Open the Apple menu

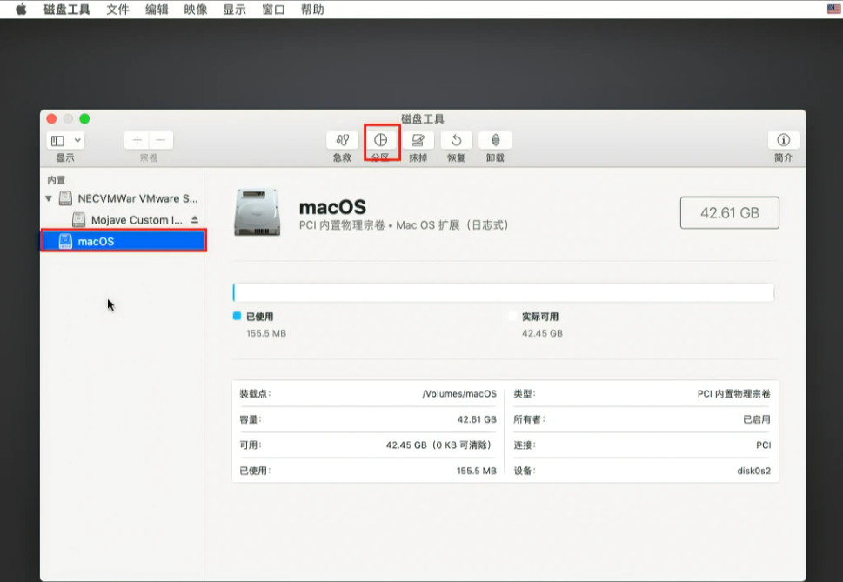[x=21, y=10]
